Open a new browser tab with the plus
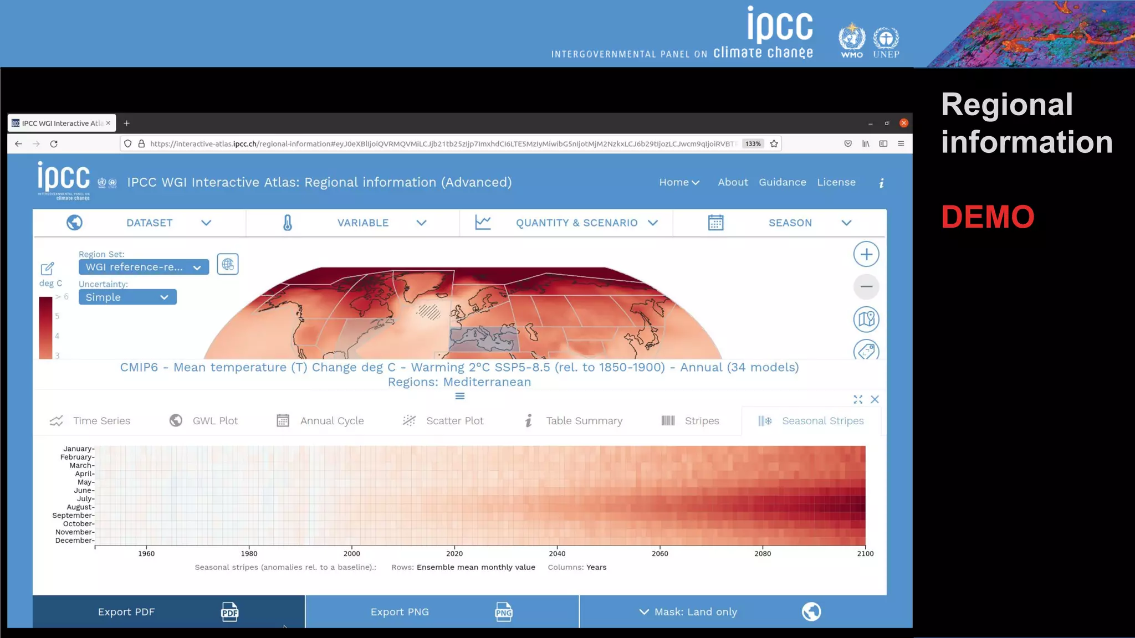Viewport: 1135px width, 638px height. (126, 124)
